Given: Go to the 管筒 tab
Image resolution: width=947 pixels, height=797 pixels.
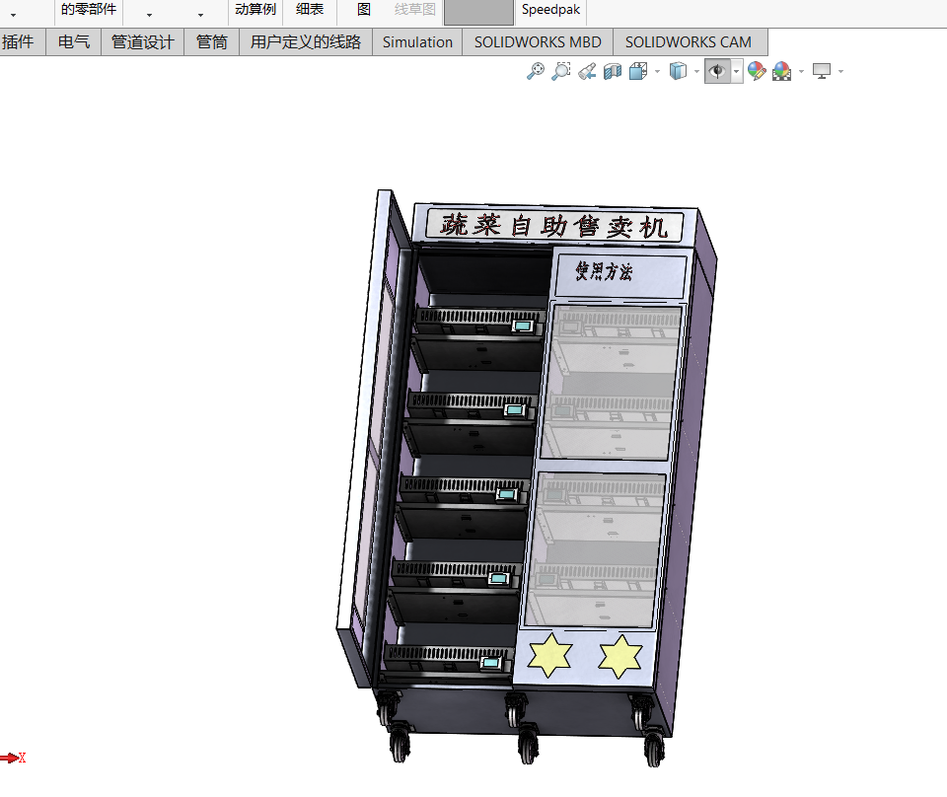Looking at the screenshot, I should pyautogui.click(x=211, y=42).
